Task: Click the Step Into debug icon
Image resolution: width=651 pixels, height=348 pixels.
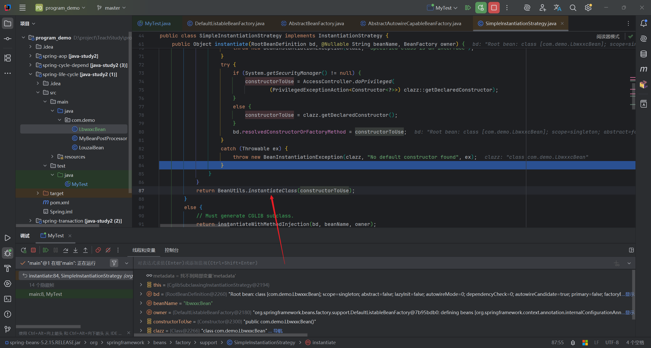Action: tap(76, 250)
